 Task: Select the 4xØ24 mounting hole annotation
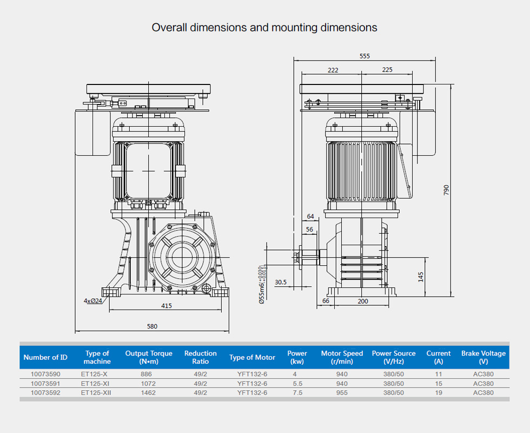(92, 301)
